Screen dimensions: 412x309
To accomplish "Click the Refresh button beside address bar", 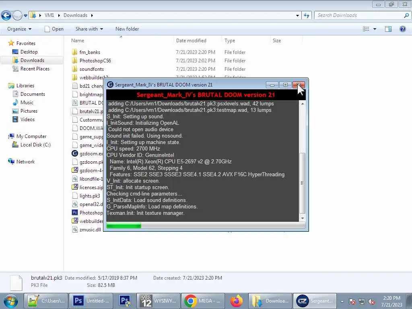I will 306,16.
